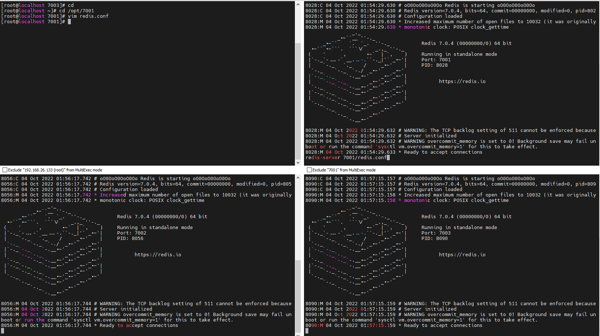Tick Exclude "7001" from MultiExec mode checkbox
Viewport: 600px width, 336px height.
coord(309,170)
